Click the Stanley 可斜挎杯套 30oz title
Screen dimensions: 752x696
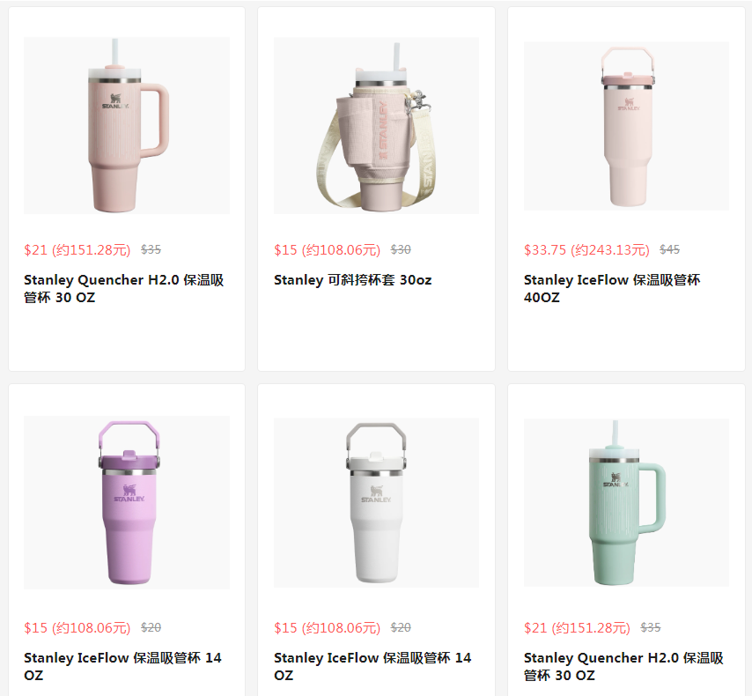coord(352,280)
